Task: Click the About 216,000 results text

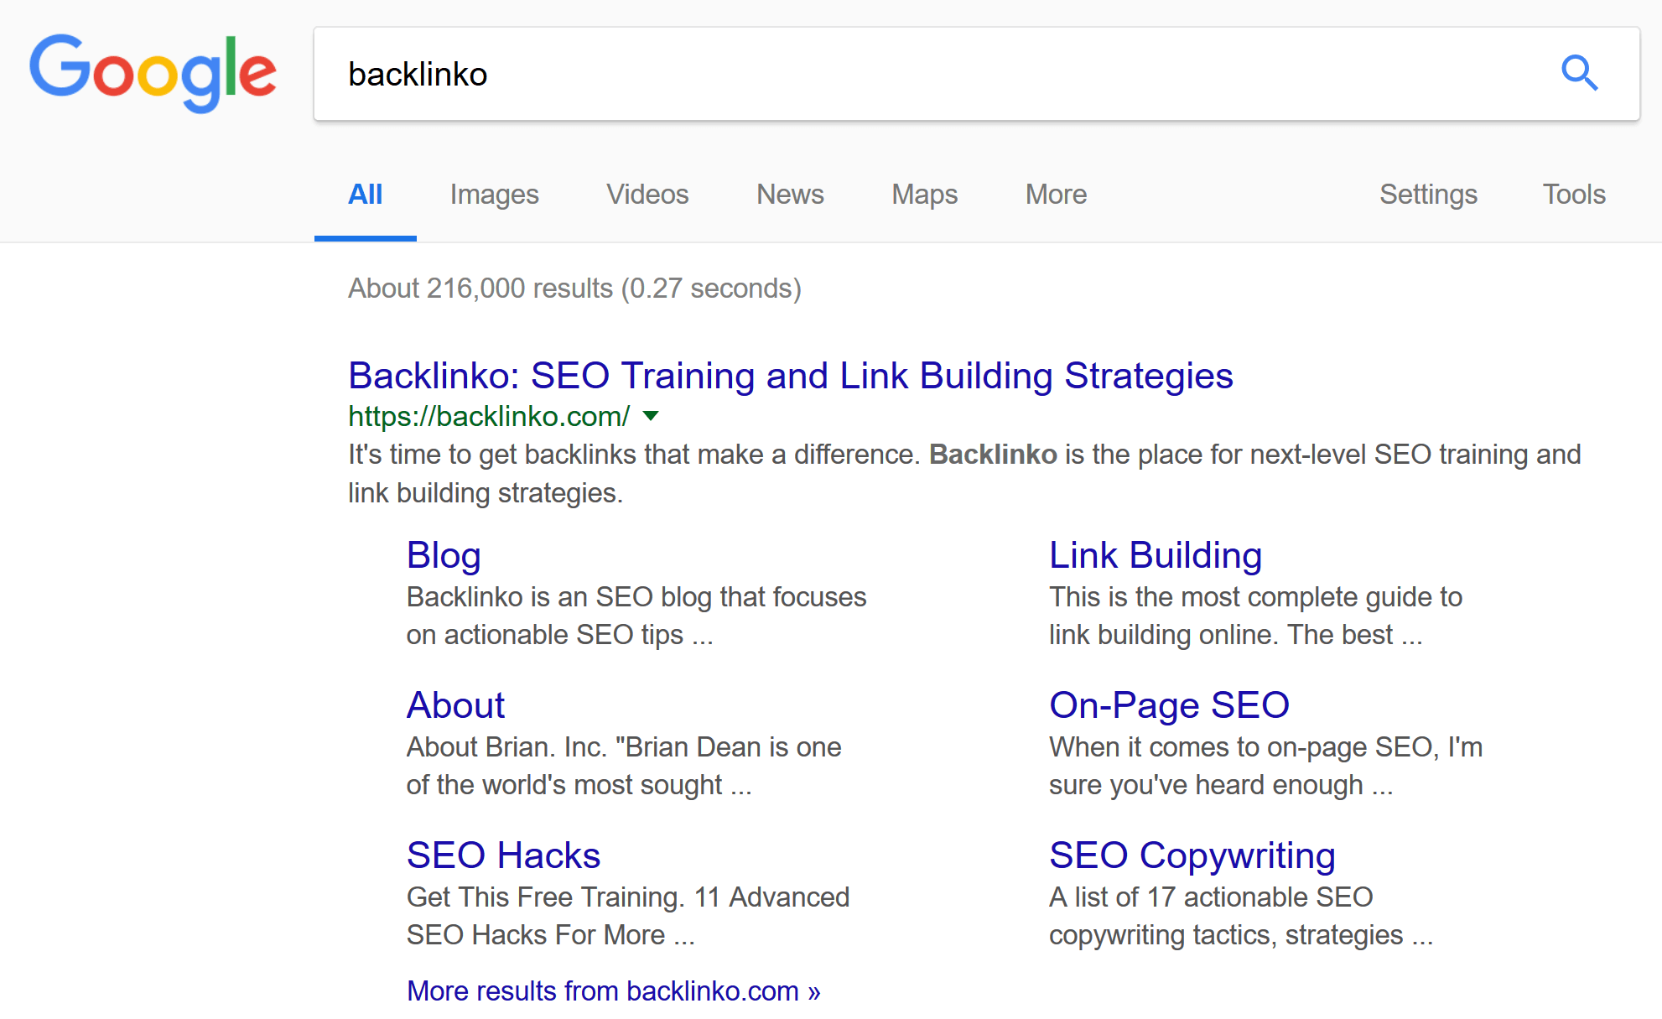Action: coord(574,289)
